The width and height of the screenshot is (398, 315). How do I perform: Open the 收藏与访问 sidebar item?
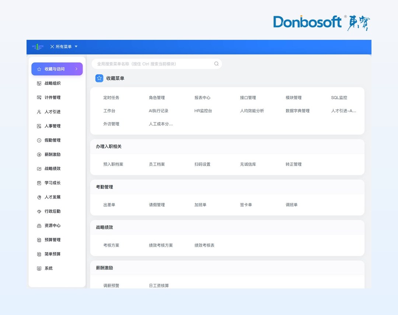[57, 69]
